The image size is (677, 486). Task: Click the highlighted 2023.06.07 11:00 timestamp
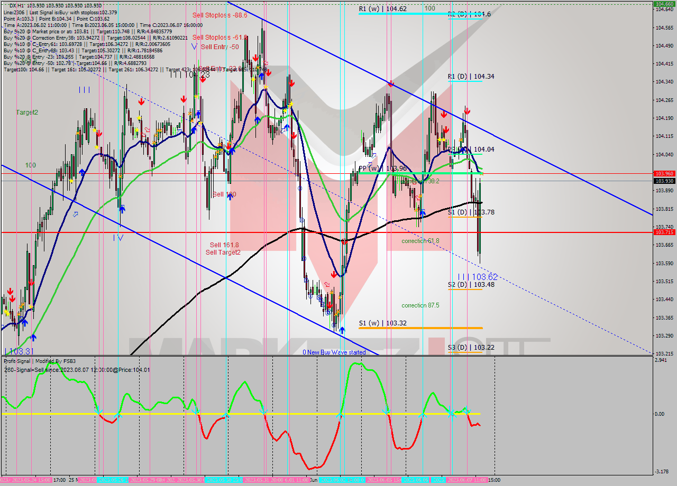click(467, 480)
